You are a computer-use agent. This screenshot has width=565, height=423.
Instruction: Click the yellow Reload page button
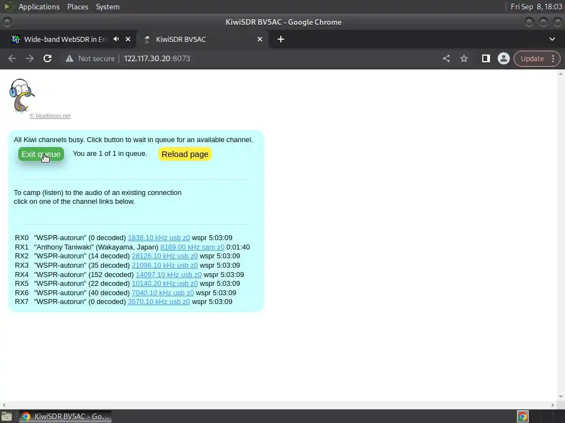(x=185, y=154)
